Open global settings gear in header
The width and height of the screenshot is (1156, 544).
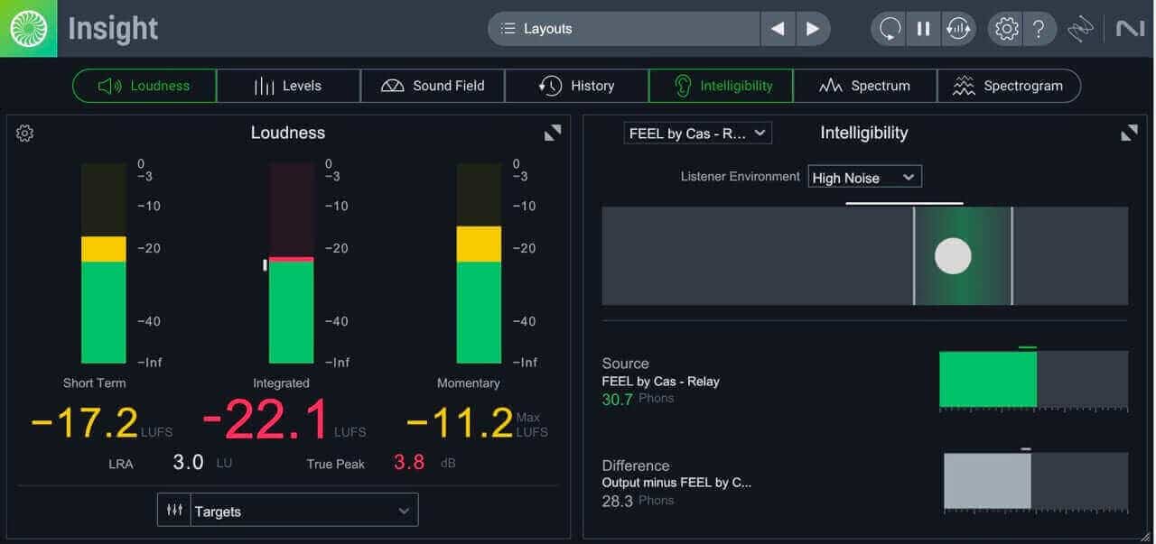(1006, 29)
